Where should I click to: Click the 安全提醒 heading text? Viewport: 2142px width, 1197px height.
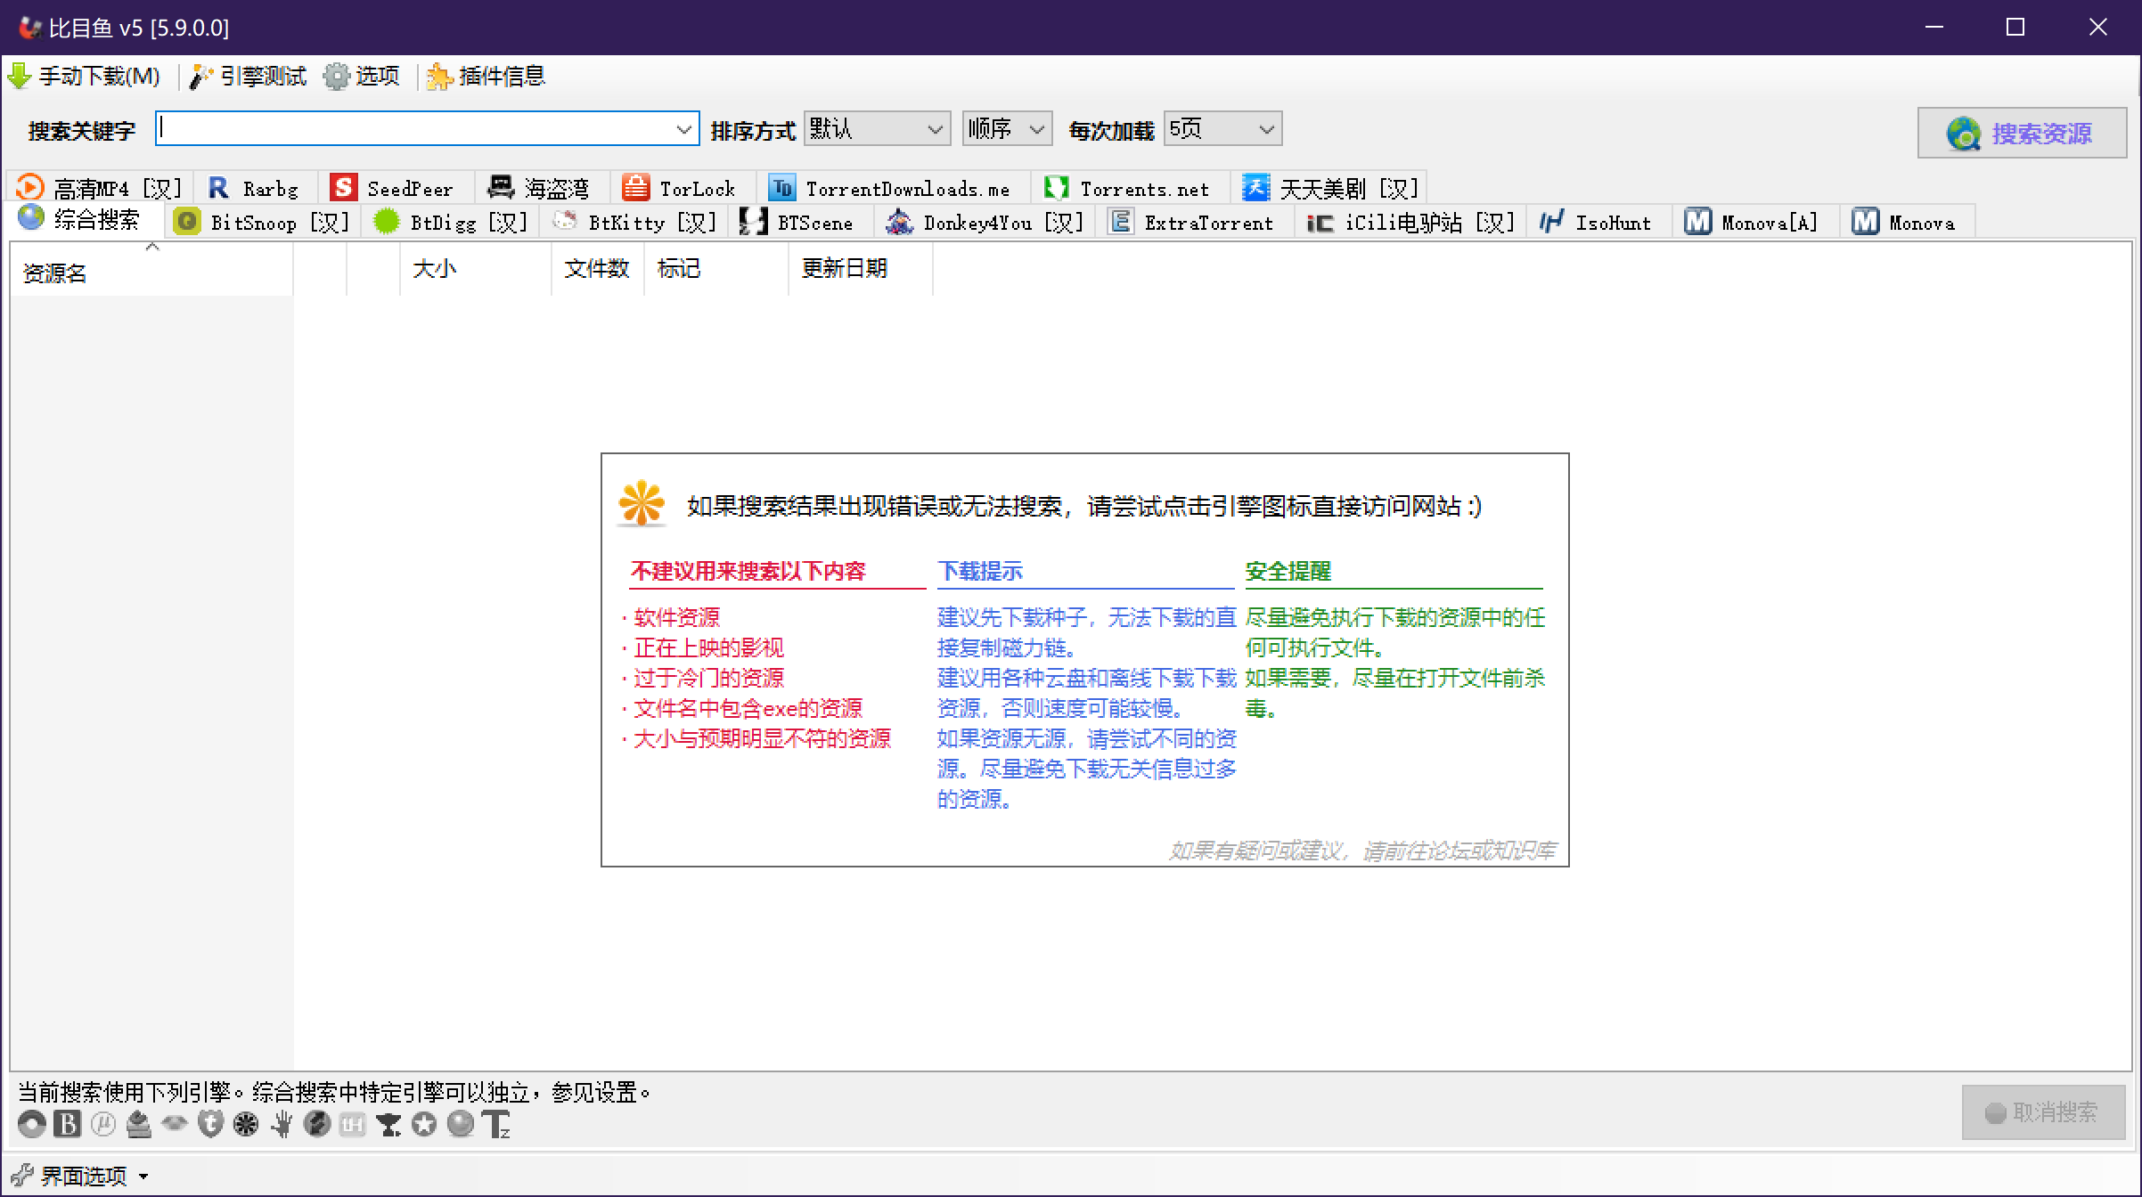point(1288,571)
